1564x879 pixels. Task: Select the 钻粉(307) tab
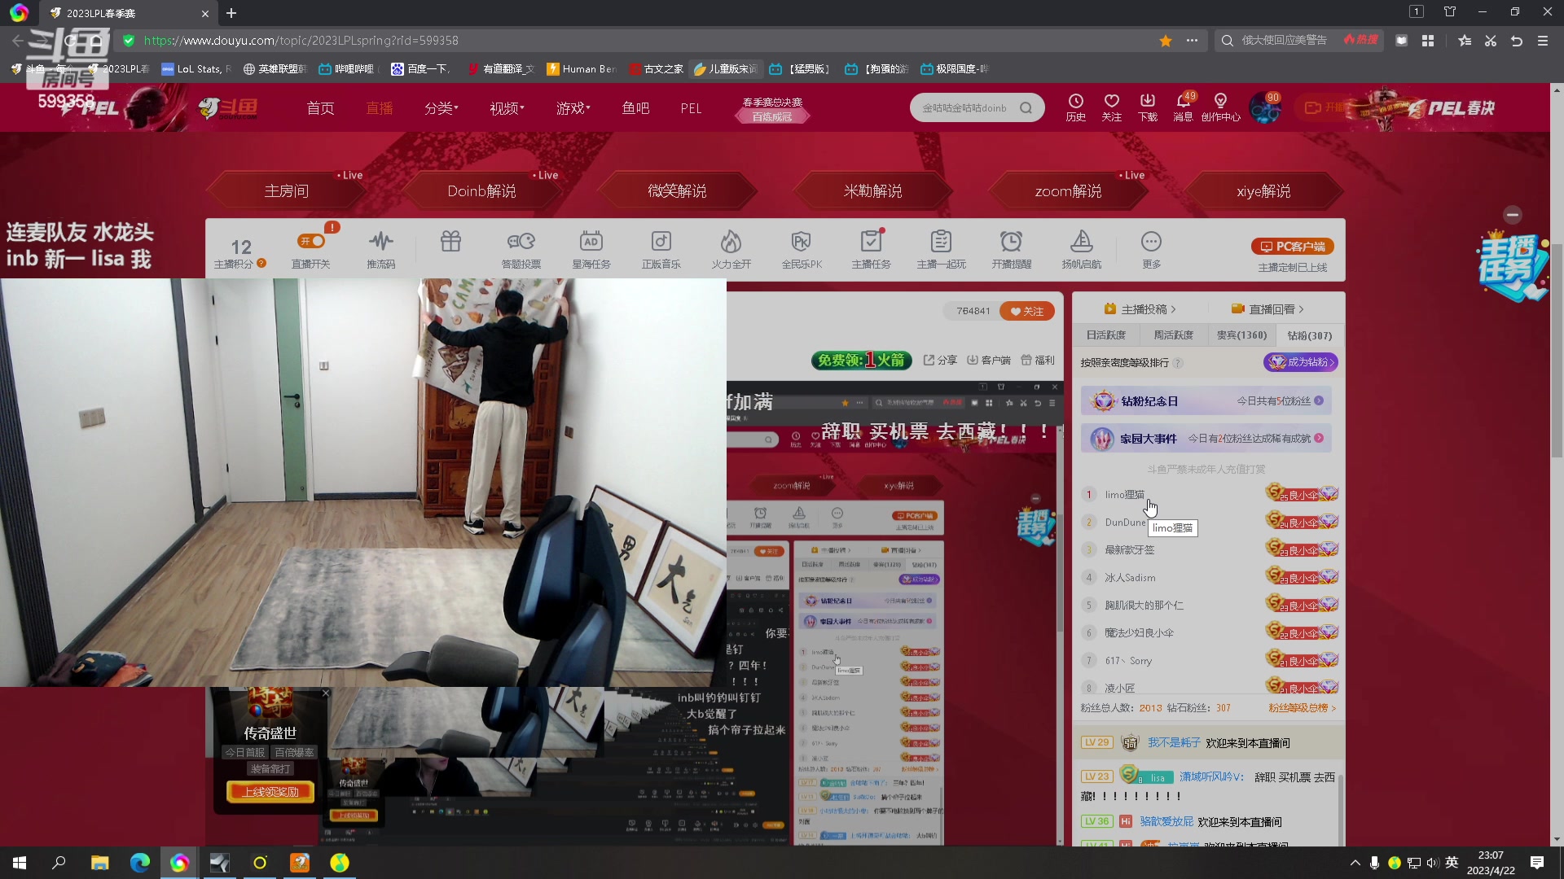(1309, 335)
